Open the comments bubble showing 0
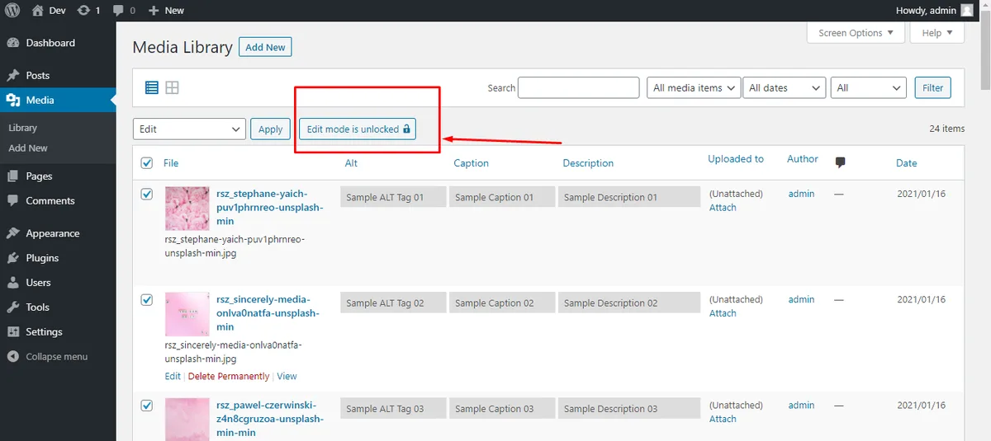Viewport: 991px width, 441px height. (124, 11)
